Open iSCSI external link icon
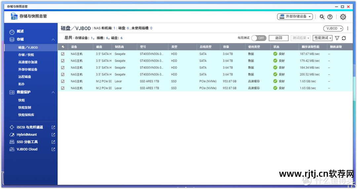 pyautogui.click(x=53, y=127)
